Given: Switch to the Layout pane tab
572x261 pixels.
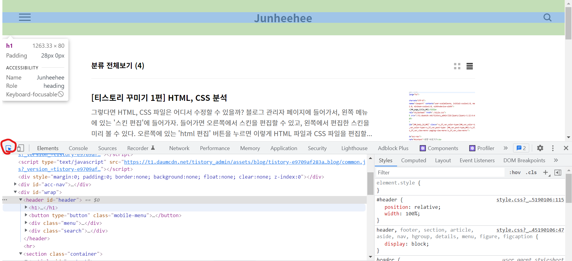Looking at the screenshot, I should click(x=443, y=160).
